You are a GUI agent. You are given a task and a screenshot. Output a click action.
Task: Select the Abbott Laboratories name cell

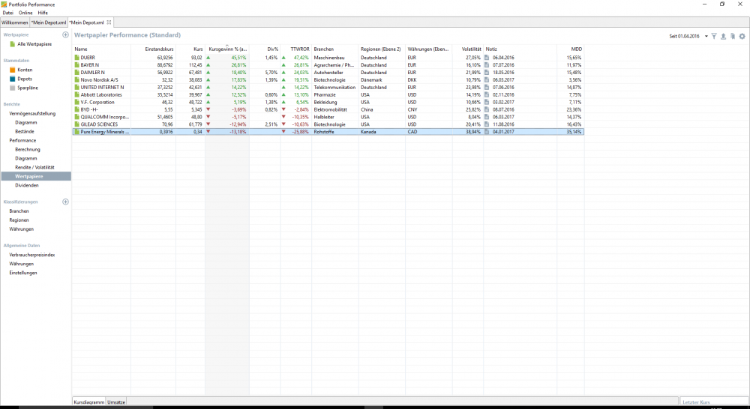pyautogui.click(x=101, y=94)
